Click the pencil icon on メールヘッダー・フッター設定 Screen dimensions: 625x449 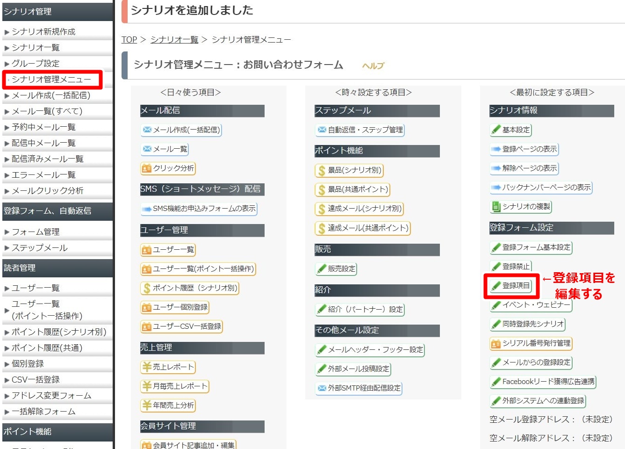pyautogui.click(x=322, y=350)
